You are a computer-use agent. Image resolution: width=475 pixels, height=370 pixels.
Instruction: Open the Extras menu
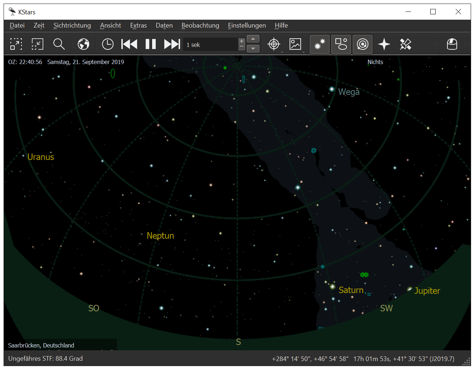tap(139, 25)
